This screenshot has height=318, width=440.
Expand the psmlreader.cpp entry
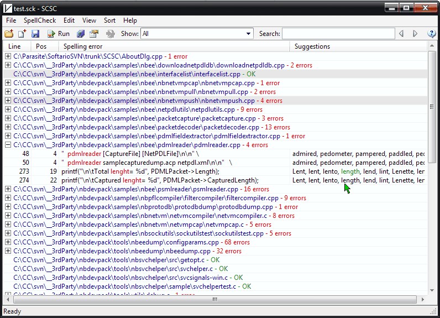8,189
